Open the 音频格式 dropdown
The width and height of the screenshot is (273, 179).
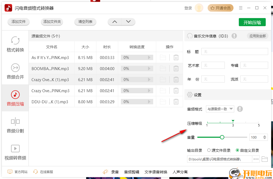(220, 109)
